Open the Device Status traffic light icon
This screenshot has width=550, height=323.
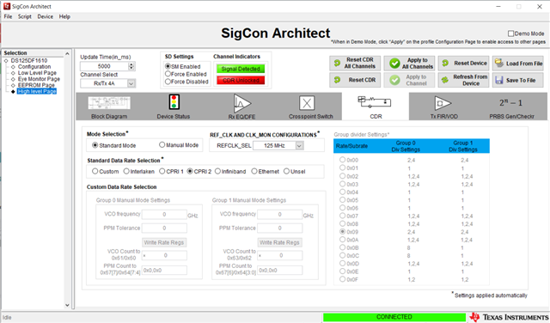(174, 102)
